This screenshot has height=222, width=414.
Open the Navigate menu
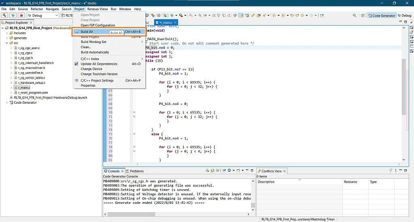[52, 9]
